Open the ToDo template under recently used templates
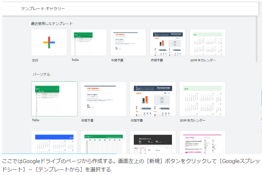This screenshot has width=262, height=175. point(88,42)
